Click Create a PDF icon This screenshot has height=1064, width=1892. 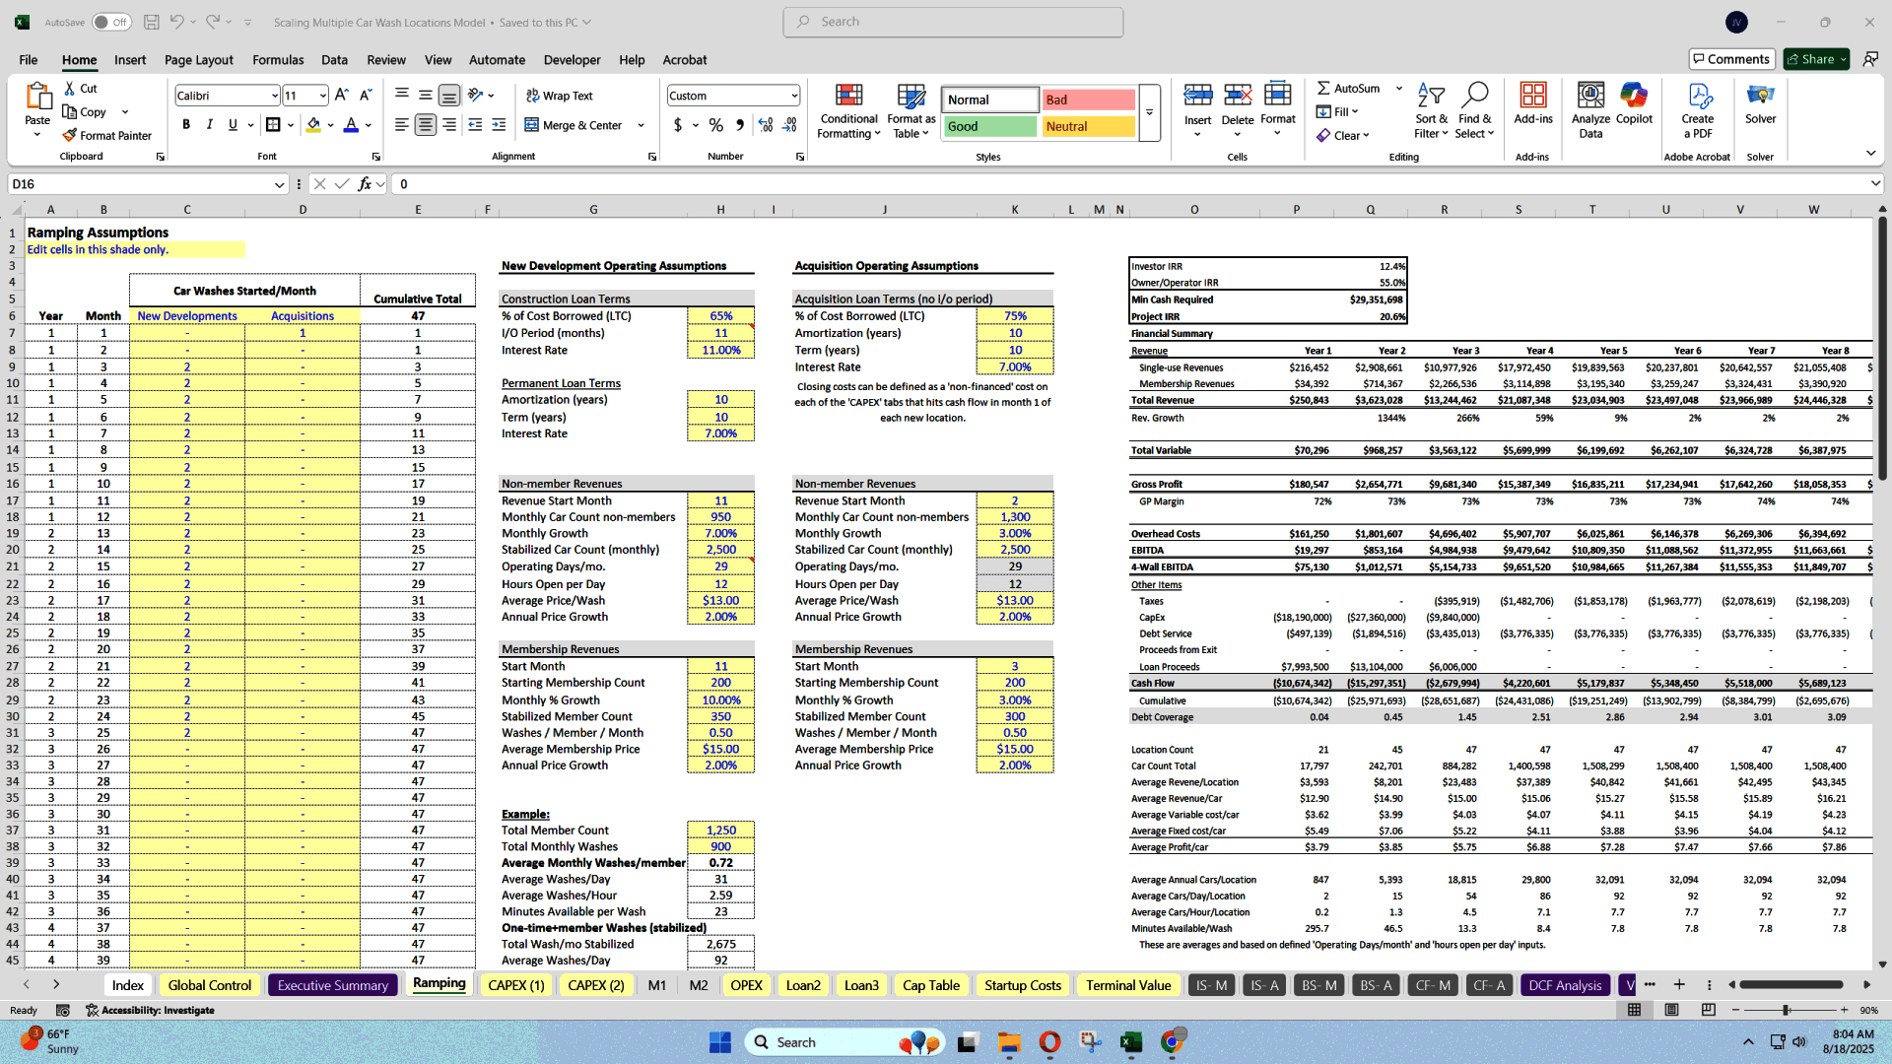1698,96
